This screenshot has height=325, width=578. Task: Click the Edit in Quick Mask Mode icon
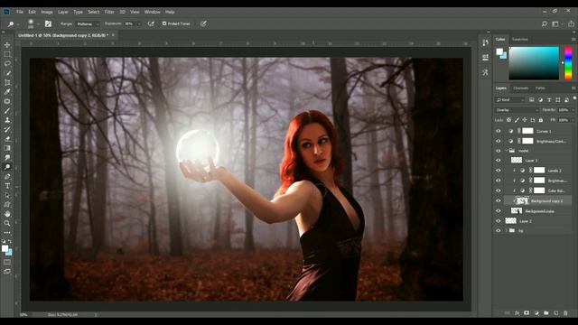pyautogui.click(x=7, y=263)
